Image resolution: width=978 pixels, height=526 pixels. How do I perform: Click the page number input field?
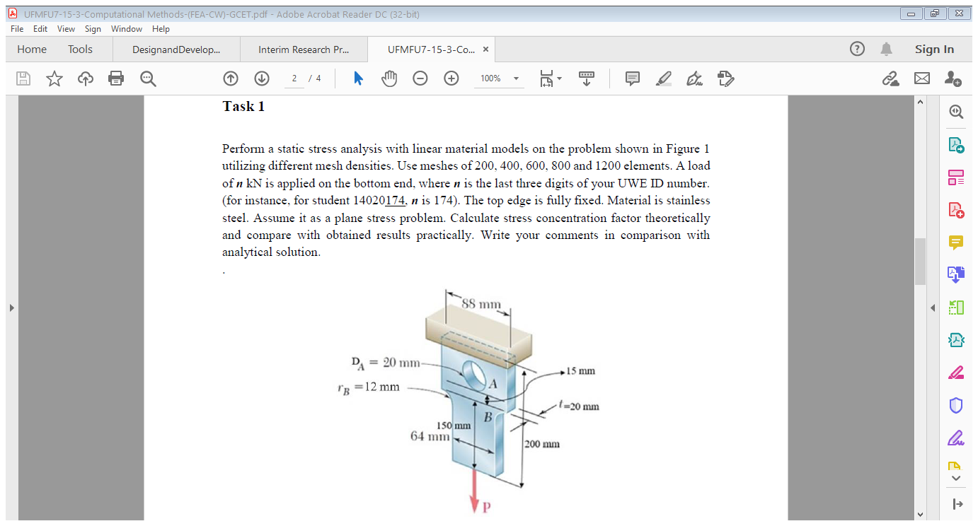(x=294, y=78)
